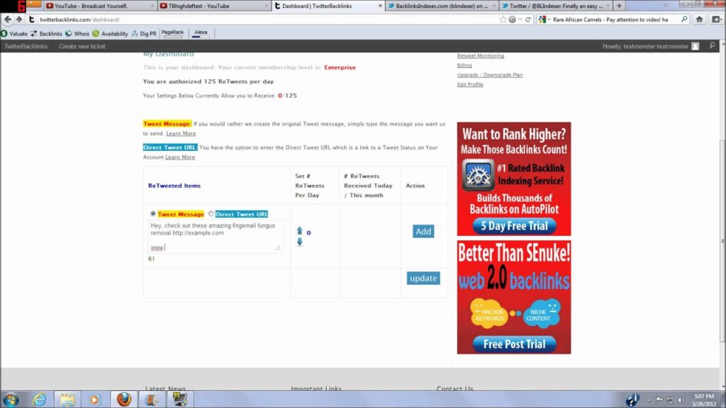This screenshot has width=726, height=408.
Task: Switch to Twitter / @BLIndexer tab
Action: click(556, 6)
